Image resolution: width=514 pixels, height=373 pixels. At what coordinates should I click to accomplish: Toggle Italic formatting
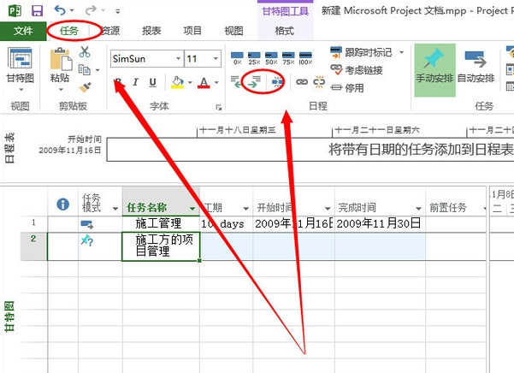click(x=135, y=82)
